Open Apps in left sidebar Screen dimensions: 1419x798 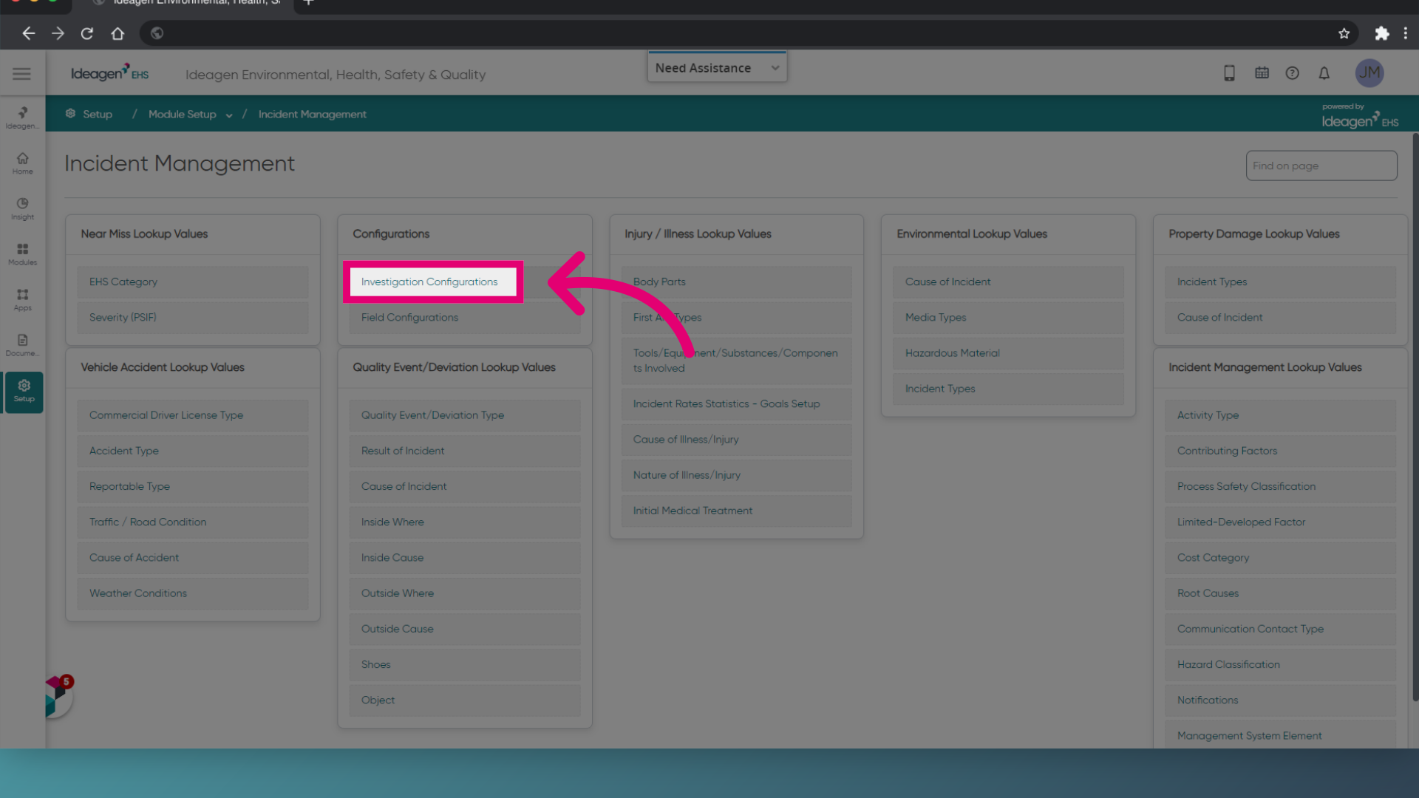22,300
